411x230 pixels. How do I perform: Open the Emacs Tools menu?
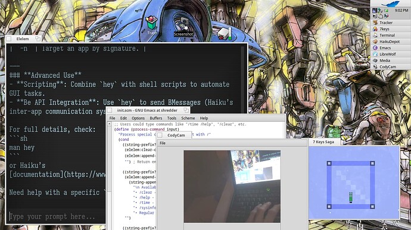[172, 118]
